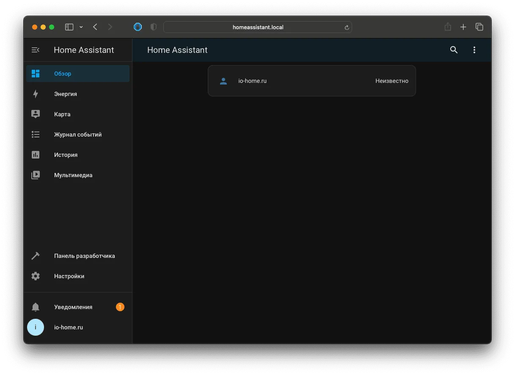
Task: Click the Safari Share icon
Action: point(448,27)
